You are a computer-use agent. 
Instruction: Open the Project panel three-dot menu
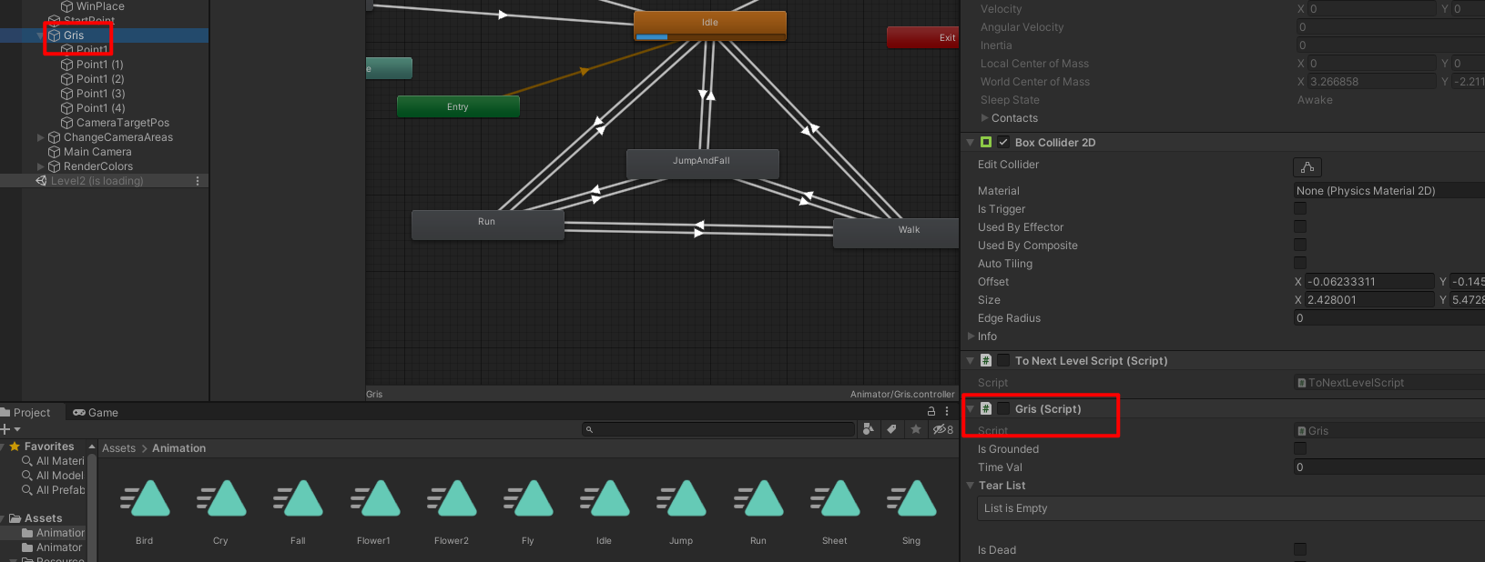tap(947, 412)
